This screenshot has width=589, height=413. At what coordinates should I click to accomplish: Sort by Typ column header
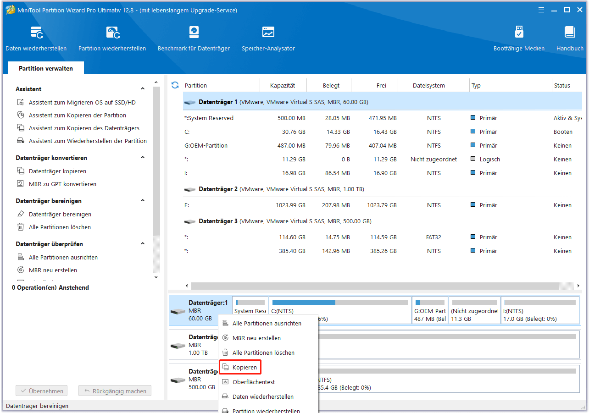511,85
